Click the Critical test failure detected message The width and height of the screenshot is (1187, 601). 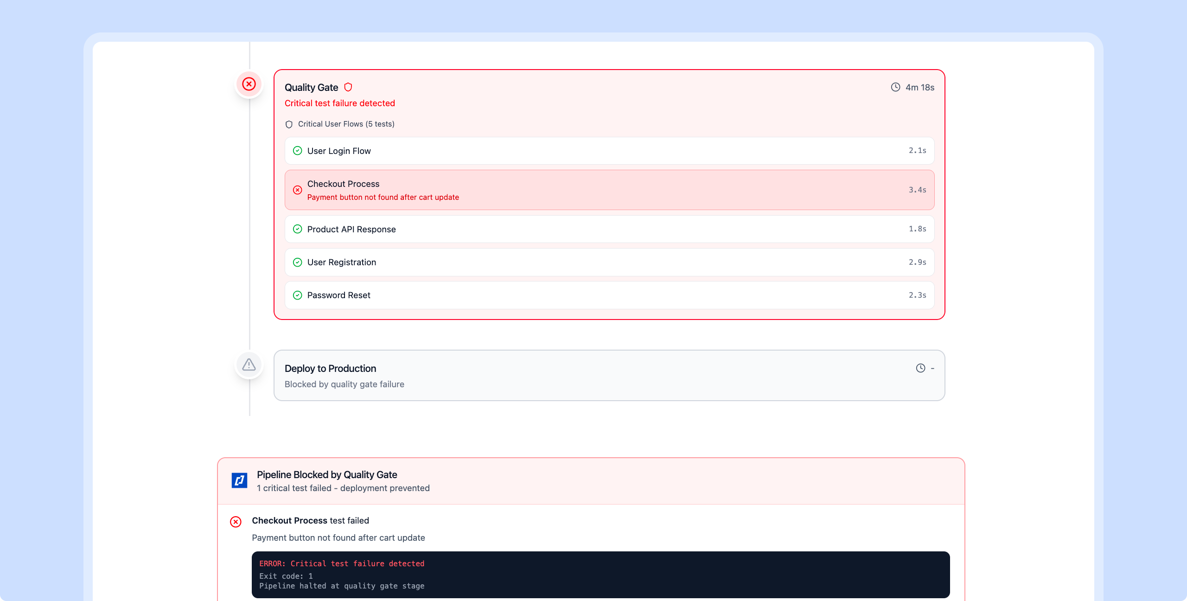339,103
